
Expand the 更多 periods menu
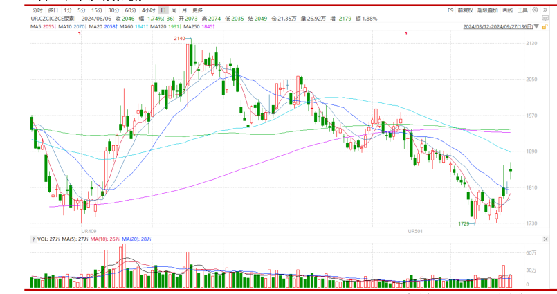coord(198,10)
